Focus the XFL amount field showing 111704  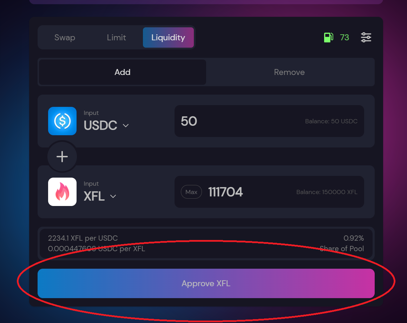click(269, 192)
